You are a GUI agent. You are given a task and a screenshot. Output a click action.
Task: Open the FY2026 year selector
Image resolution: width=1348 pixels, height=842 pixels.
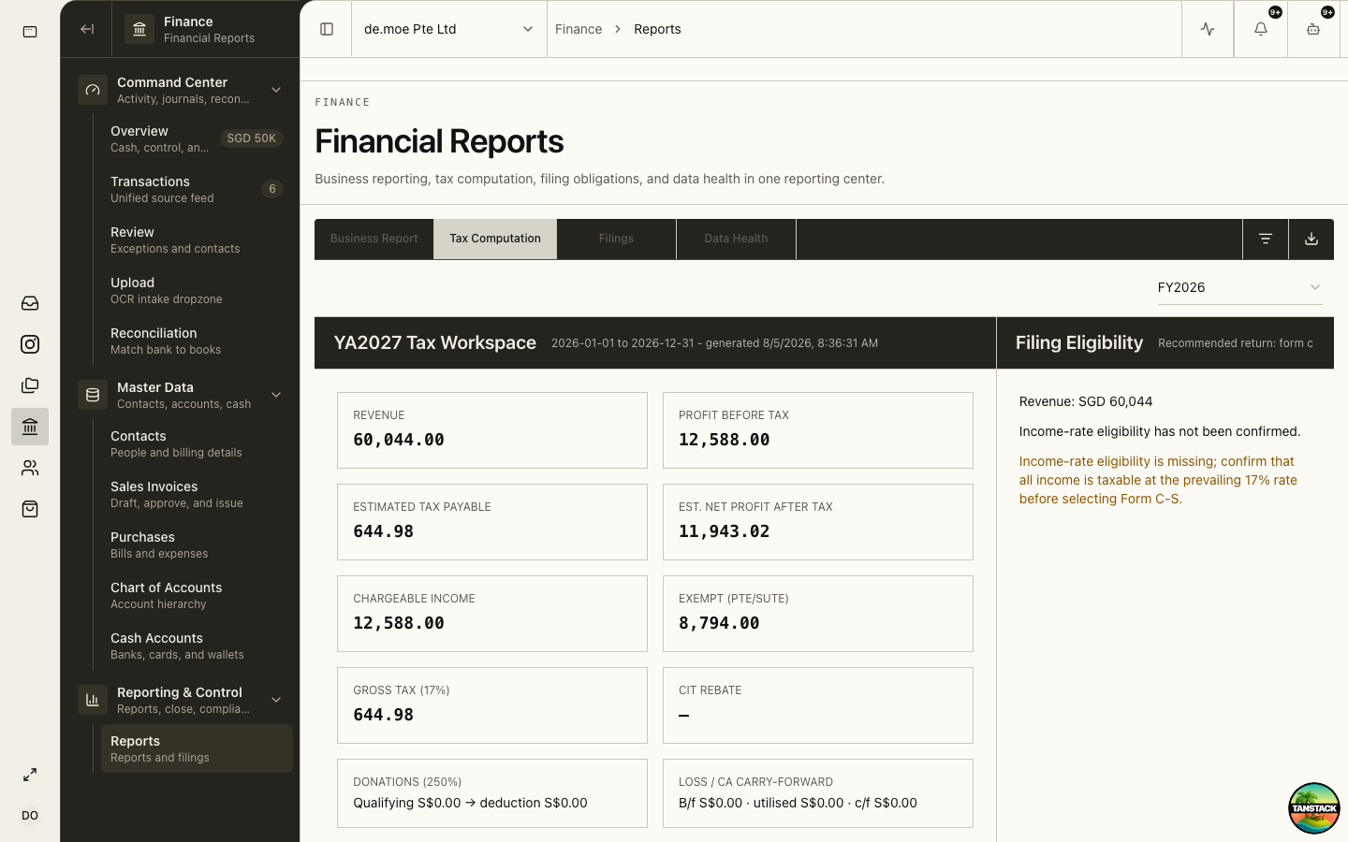tap(1239, 287)
